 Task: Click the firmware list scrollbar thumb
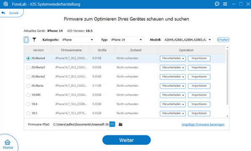point(227,77)
